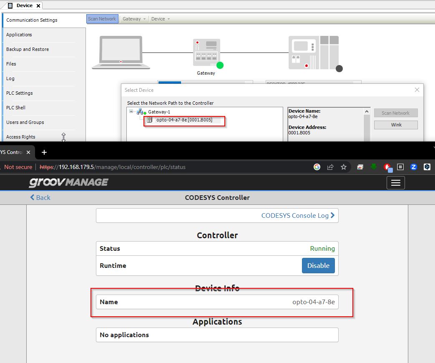This screenshot has width=435, height=363.
Task: Click the Running status text
Action: tap(322, 248)
